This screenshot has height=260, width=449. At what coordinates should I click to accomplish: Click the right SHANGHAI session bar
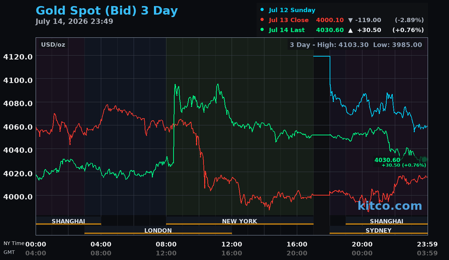coord(387,221)
